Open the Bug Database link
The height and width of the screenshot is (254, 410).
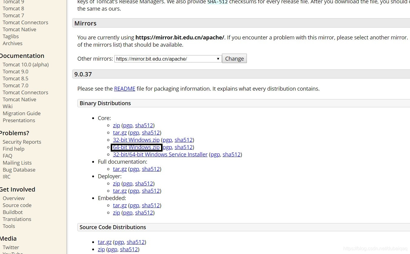[x=19, y=170]
